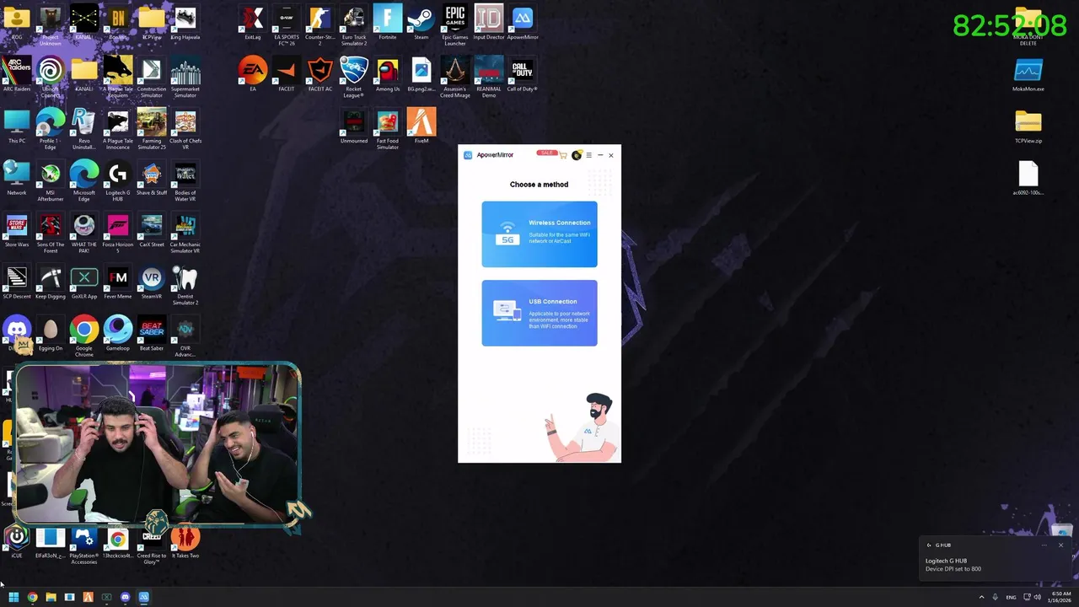Select the GoXLR App desktop icon

[x=84, y=282]
